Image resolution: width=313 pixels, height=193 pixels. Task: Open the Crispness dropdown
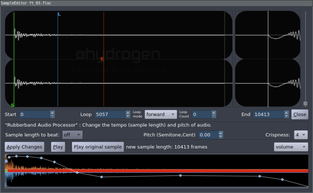click(301, 135)
